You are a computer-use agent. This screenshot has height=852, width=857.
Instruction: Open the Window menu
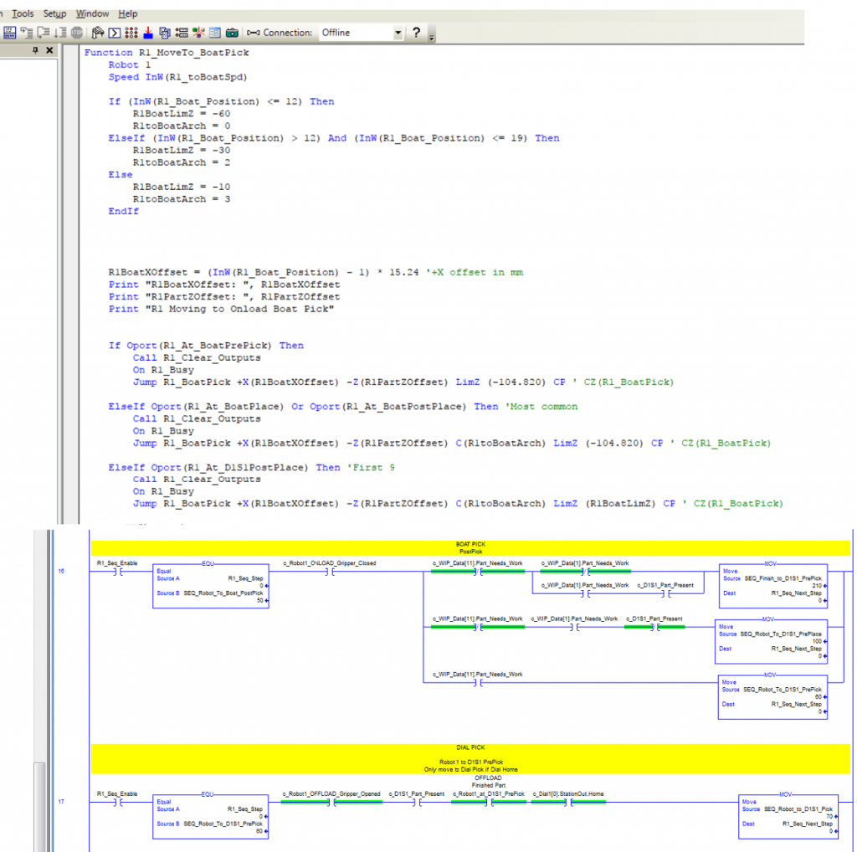92,14
